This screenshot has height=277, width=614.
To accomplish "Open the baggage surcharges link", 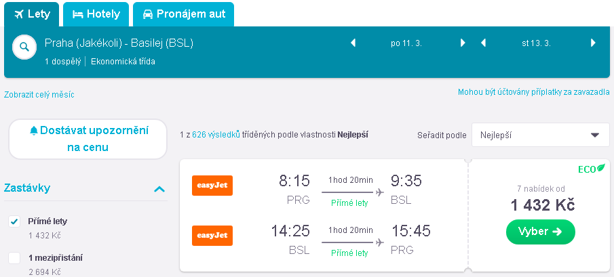I will (534, 92).
